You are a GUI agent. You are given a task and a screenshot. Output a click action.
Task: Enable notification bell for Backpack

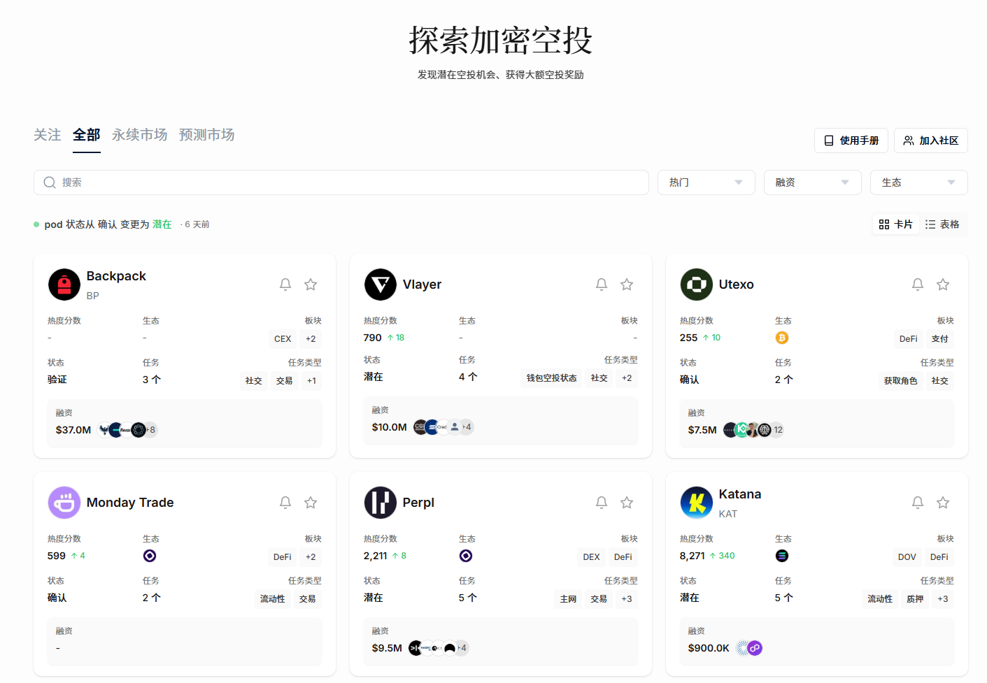pos(285,285)
